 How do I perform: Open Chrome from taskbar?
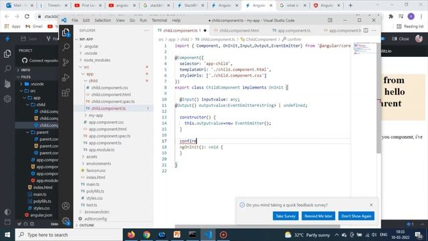(146, 235)
